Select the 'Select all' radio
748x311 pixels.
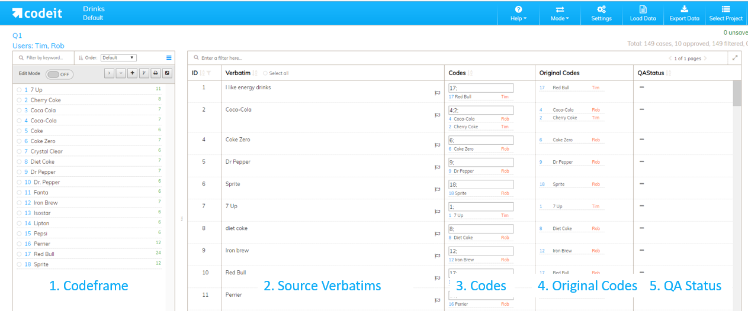[265, 73]
